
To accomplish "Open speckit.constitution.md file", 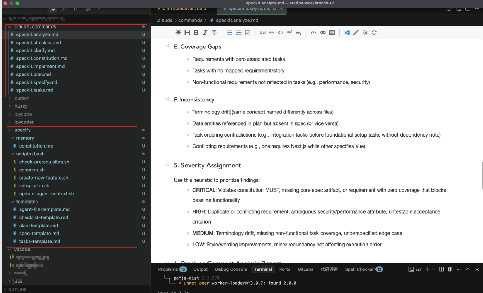I will coord(42,58).
